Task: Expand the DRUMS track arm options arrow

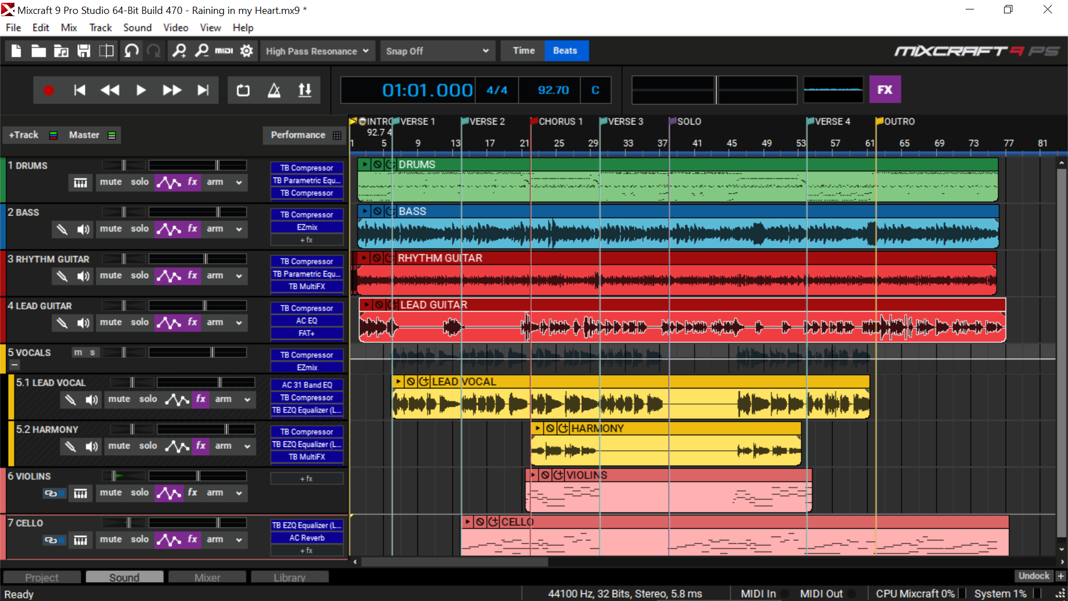Action: [239, 183]
